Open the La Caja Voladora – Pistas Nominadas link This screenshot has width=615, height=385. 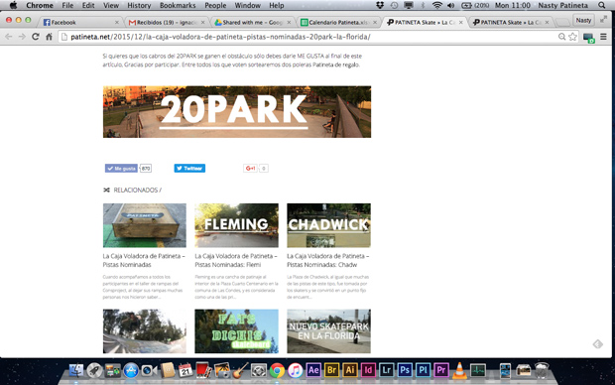144,260
